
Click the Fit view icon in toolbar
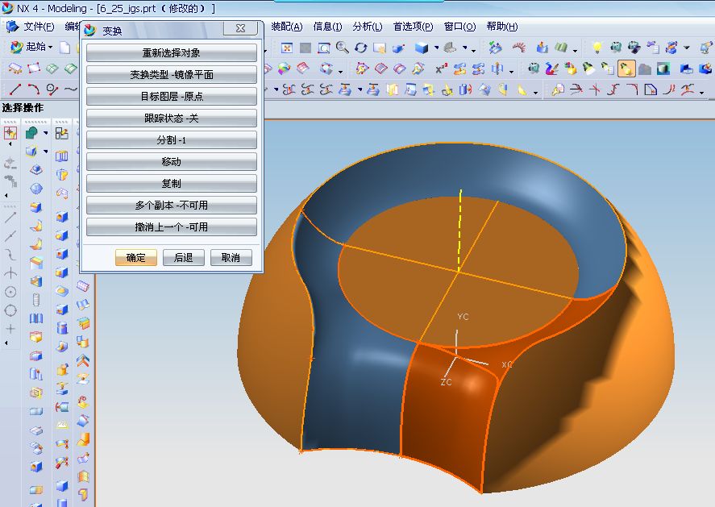click(287, 48)
